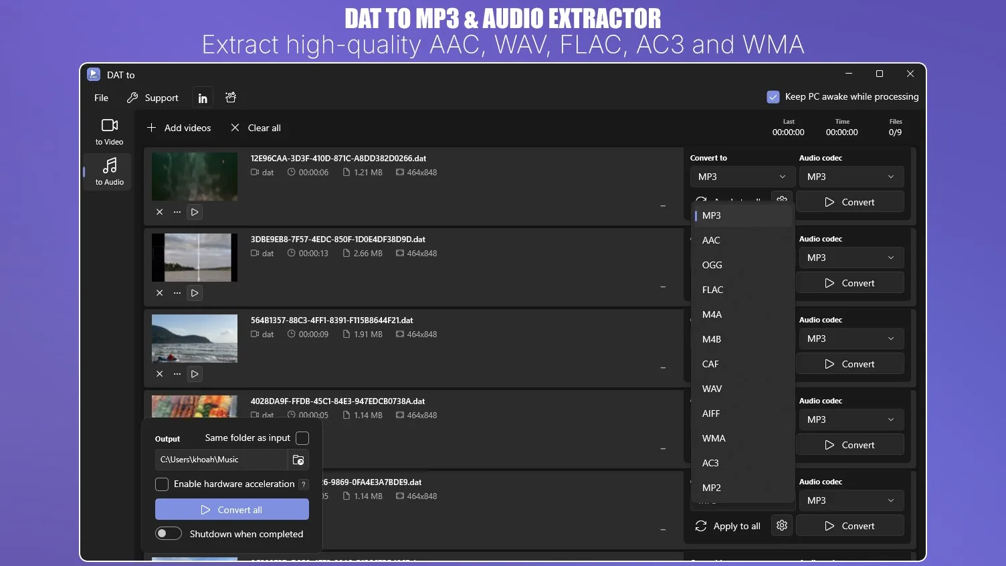Switch to the 'to Video' mode
The width and height of the screenshot is (1006, 566).
coord(109,132)
